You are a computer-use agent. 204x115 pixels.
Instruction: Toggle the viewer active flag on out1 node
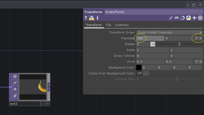pyautogui.click(x=15, y=76)
